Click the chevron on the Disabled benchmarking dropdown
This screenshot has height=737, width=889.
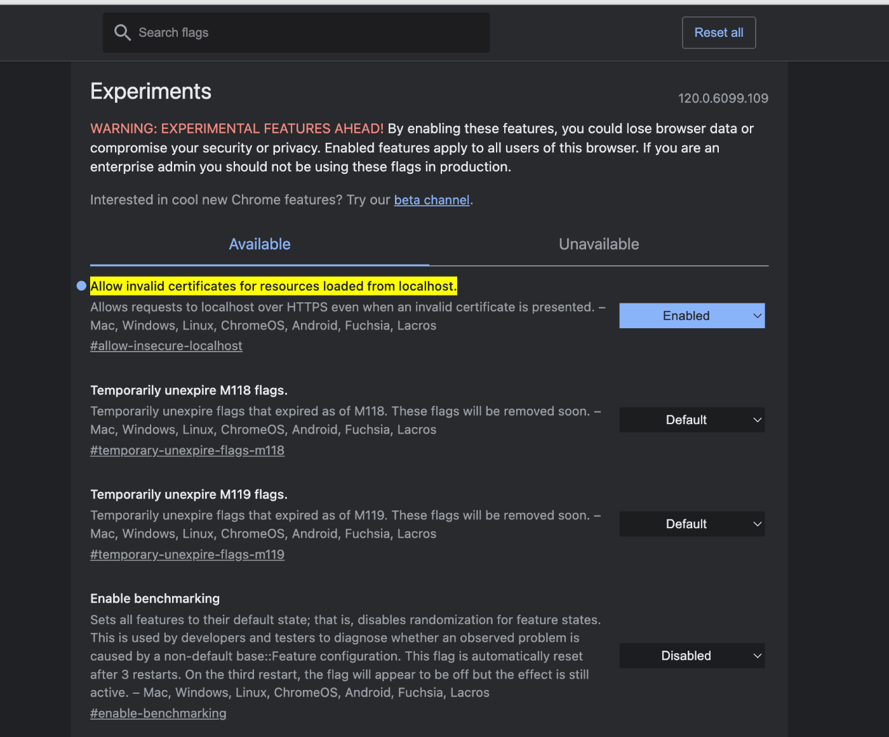[x=756, y=656]
